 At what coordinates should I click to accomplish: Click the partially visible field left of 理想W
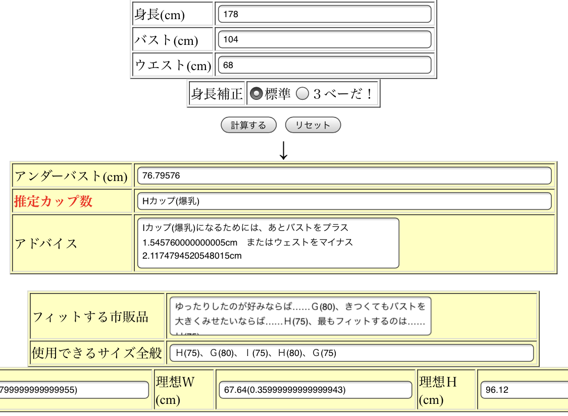coord(73,389)
